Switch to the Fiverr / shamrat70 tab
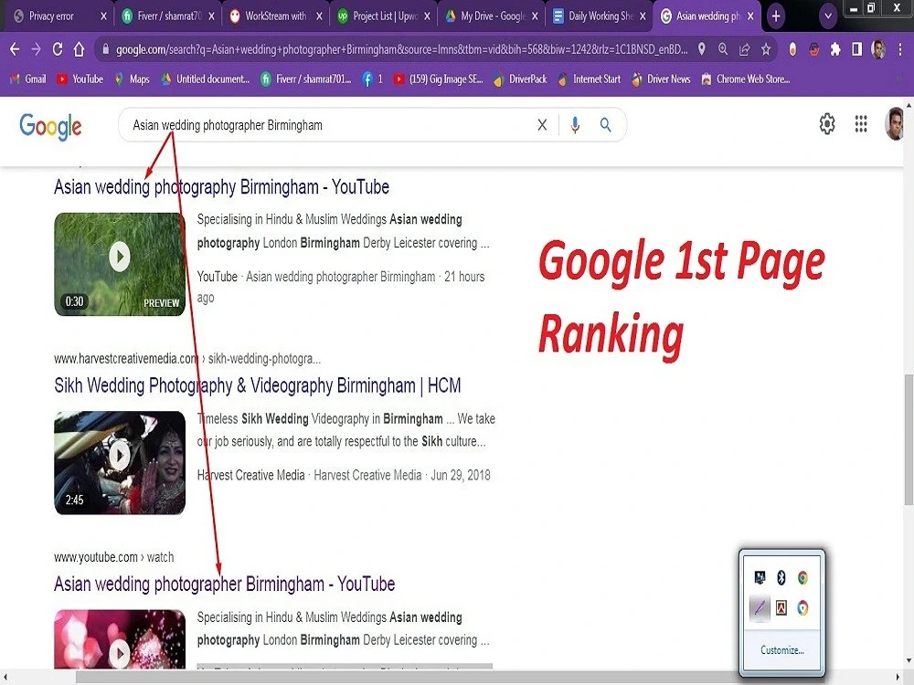Image resolution: width=914 pixels, height=685 pixels. pos(160,16)
